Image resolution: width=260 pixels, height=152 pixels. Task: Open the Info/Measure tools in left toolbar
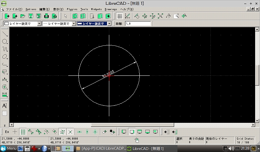coord(5,95)
